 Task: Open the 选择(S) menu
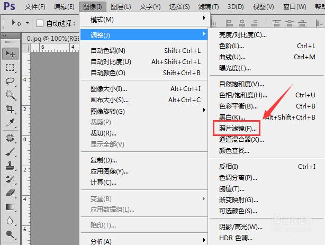point(179,7)
